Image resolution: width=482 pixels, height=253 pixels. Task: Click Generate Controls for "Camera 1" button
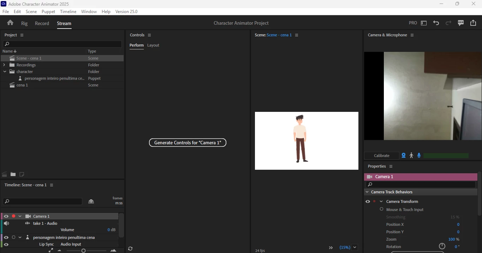point(188,143)
